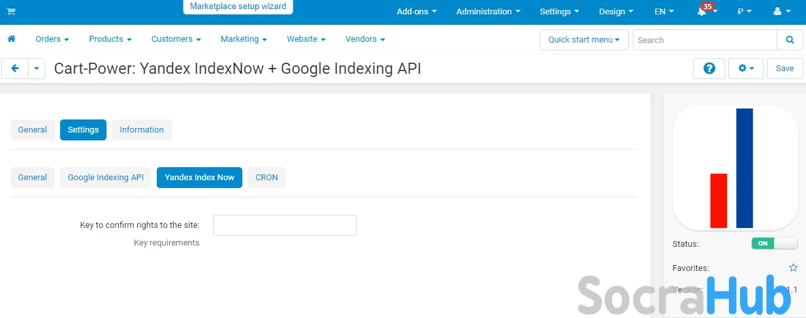Open the user account menu icon
This screenshot has width=806, height=318.
coord(781,12)
